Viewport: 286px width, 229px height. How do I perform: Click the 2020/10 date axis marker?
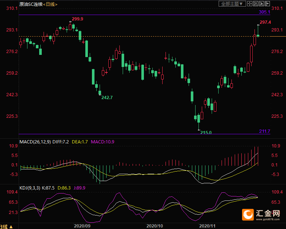click(155, 226)
